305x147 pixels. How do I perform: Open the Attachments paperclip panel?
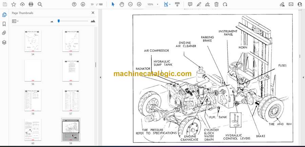point(4,33)
